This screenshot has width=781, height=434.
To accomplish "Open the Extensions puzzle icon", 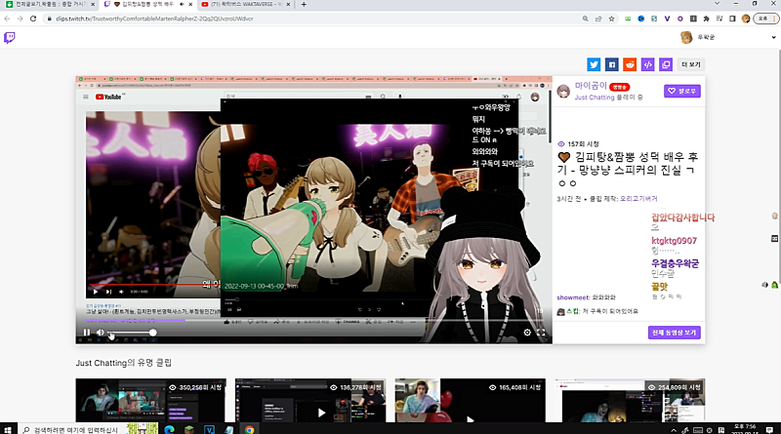I will (x=706, y=19).
